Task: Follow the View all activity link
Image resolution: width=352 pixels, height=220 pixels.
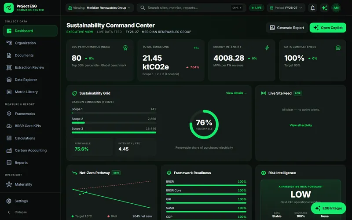Action: click(301, 125)
